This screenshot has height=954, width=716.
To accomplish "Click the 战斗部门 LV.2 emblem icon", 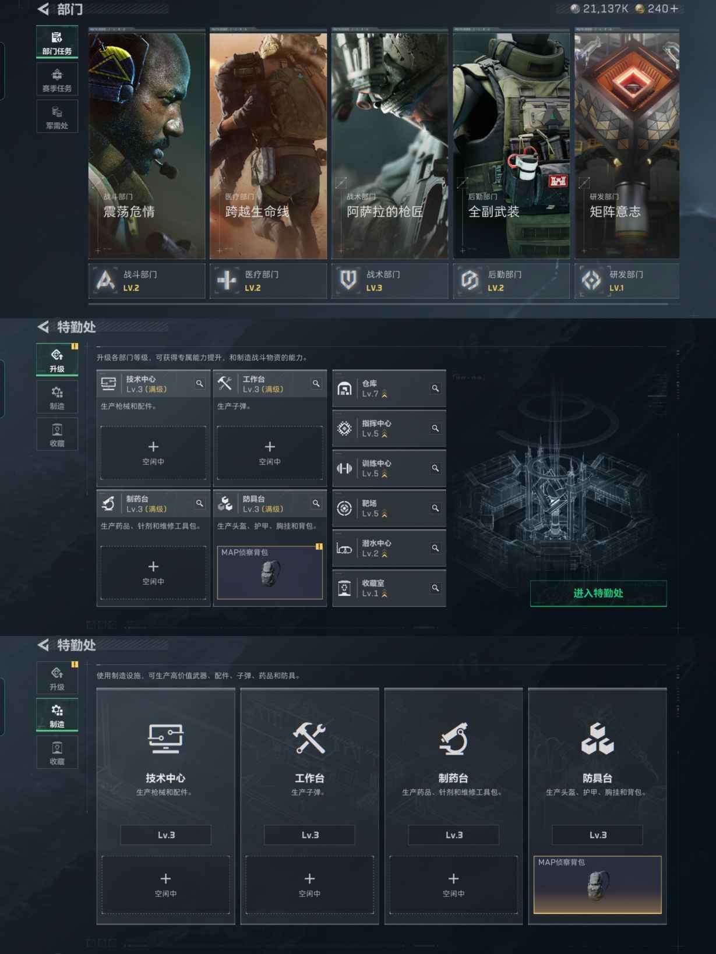I will point(105,281).
